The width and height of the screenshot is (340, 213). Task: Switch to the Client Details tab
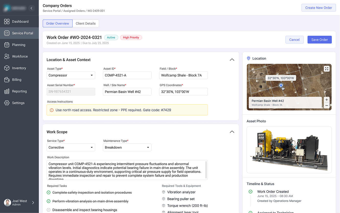[86, 23]
